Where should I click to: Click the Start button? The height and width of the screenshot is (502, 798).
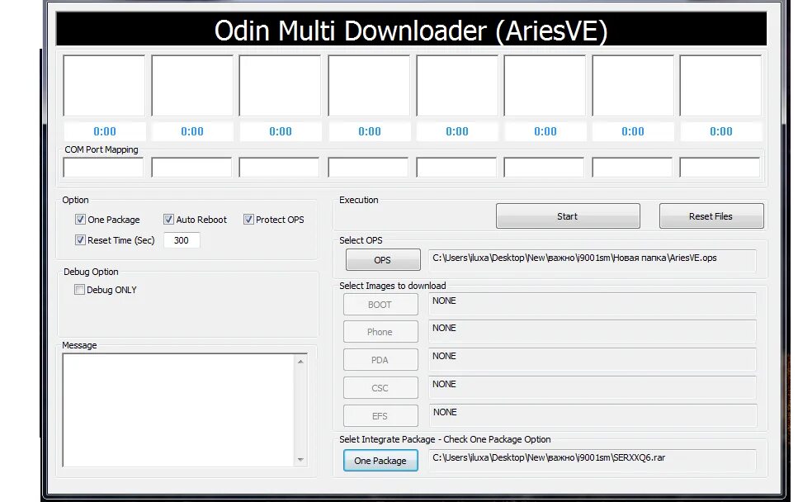pyautogui.click(x=568, y=216)
